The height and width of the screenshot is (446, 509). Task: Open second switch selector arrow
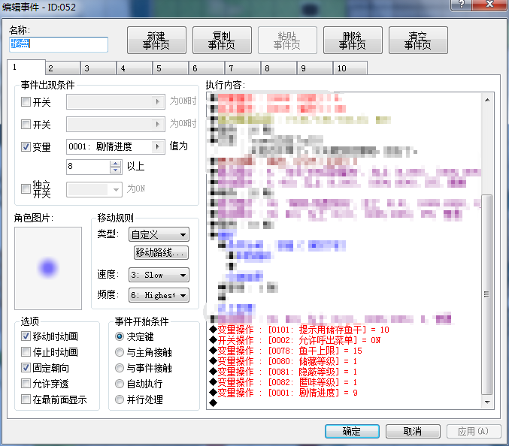tap(158, 124)
